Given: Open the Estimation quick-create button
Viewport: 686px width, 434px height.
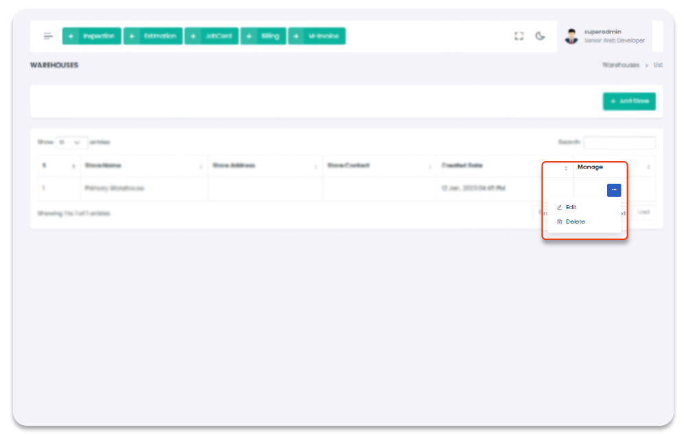Looking at the screenshot, I should (153, 36).
